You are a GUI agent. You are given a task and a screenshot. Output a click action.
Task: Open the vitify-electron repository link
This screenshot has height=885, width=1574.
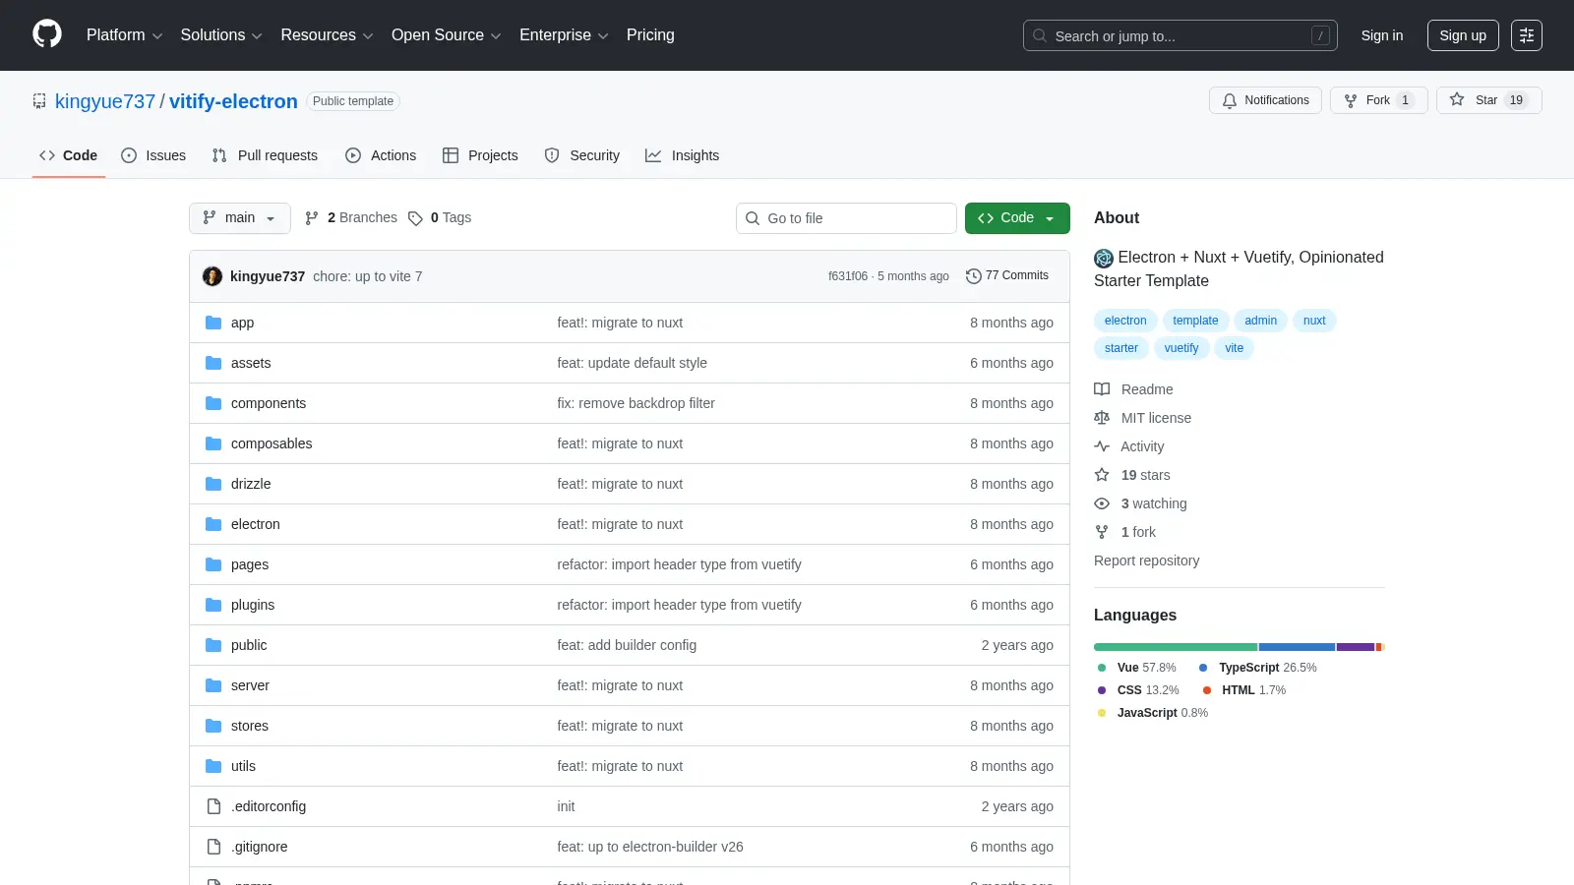click(x=233, y=101)
